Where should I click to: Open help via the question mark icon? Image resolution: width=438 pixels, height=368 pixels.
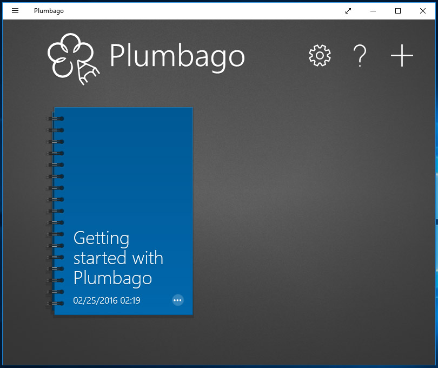(360, 56)
